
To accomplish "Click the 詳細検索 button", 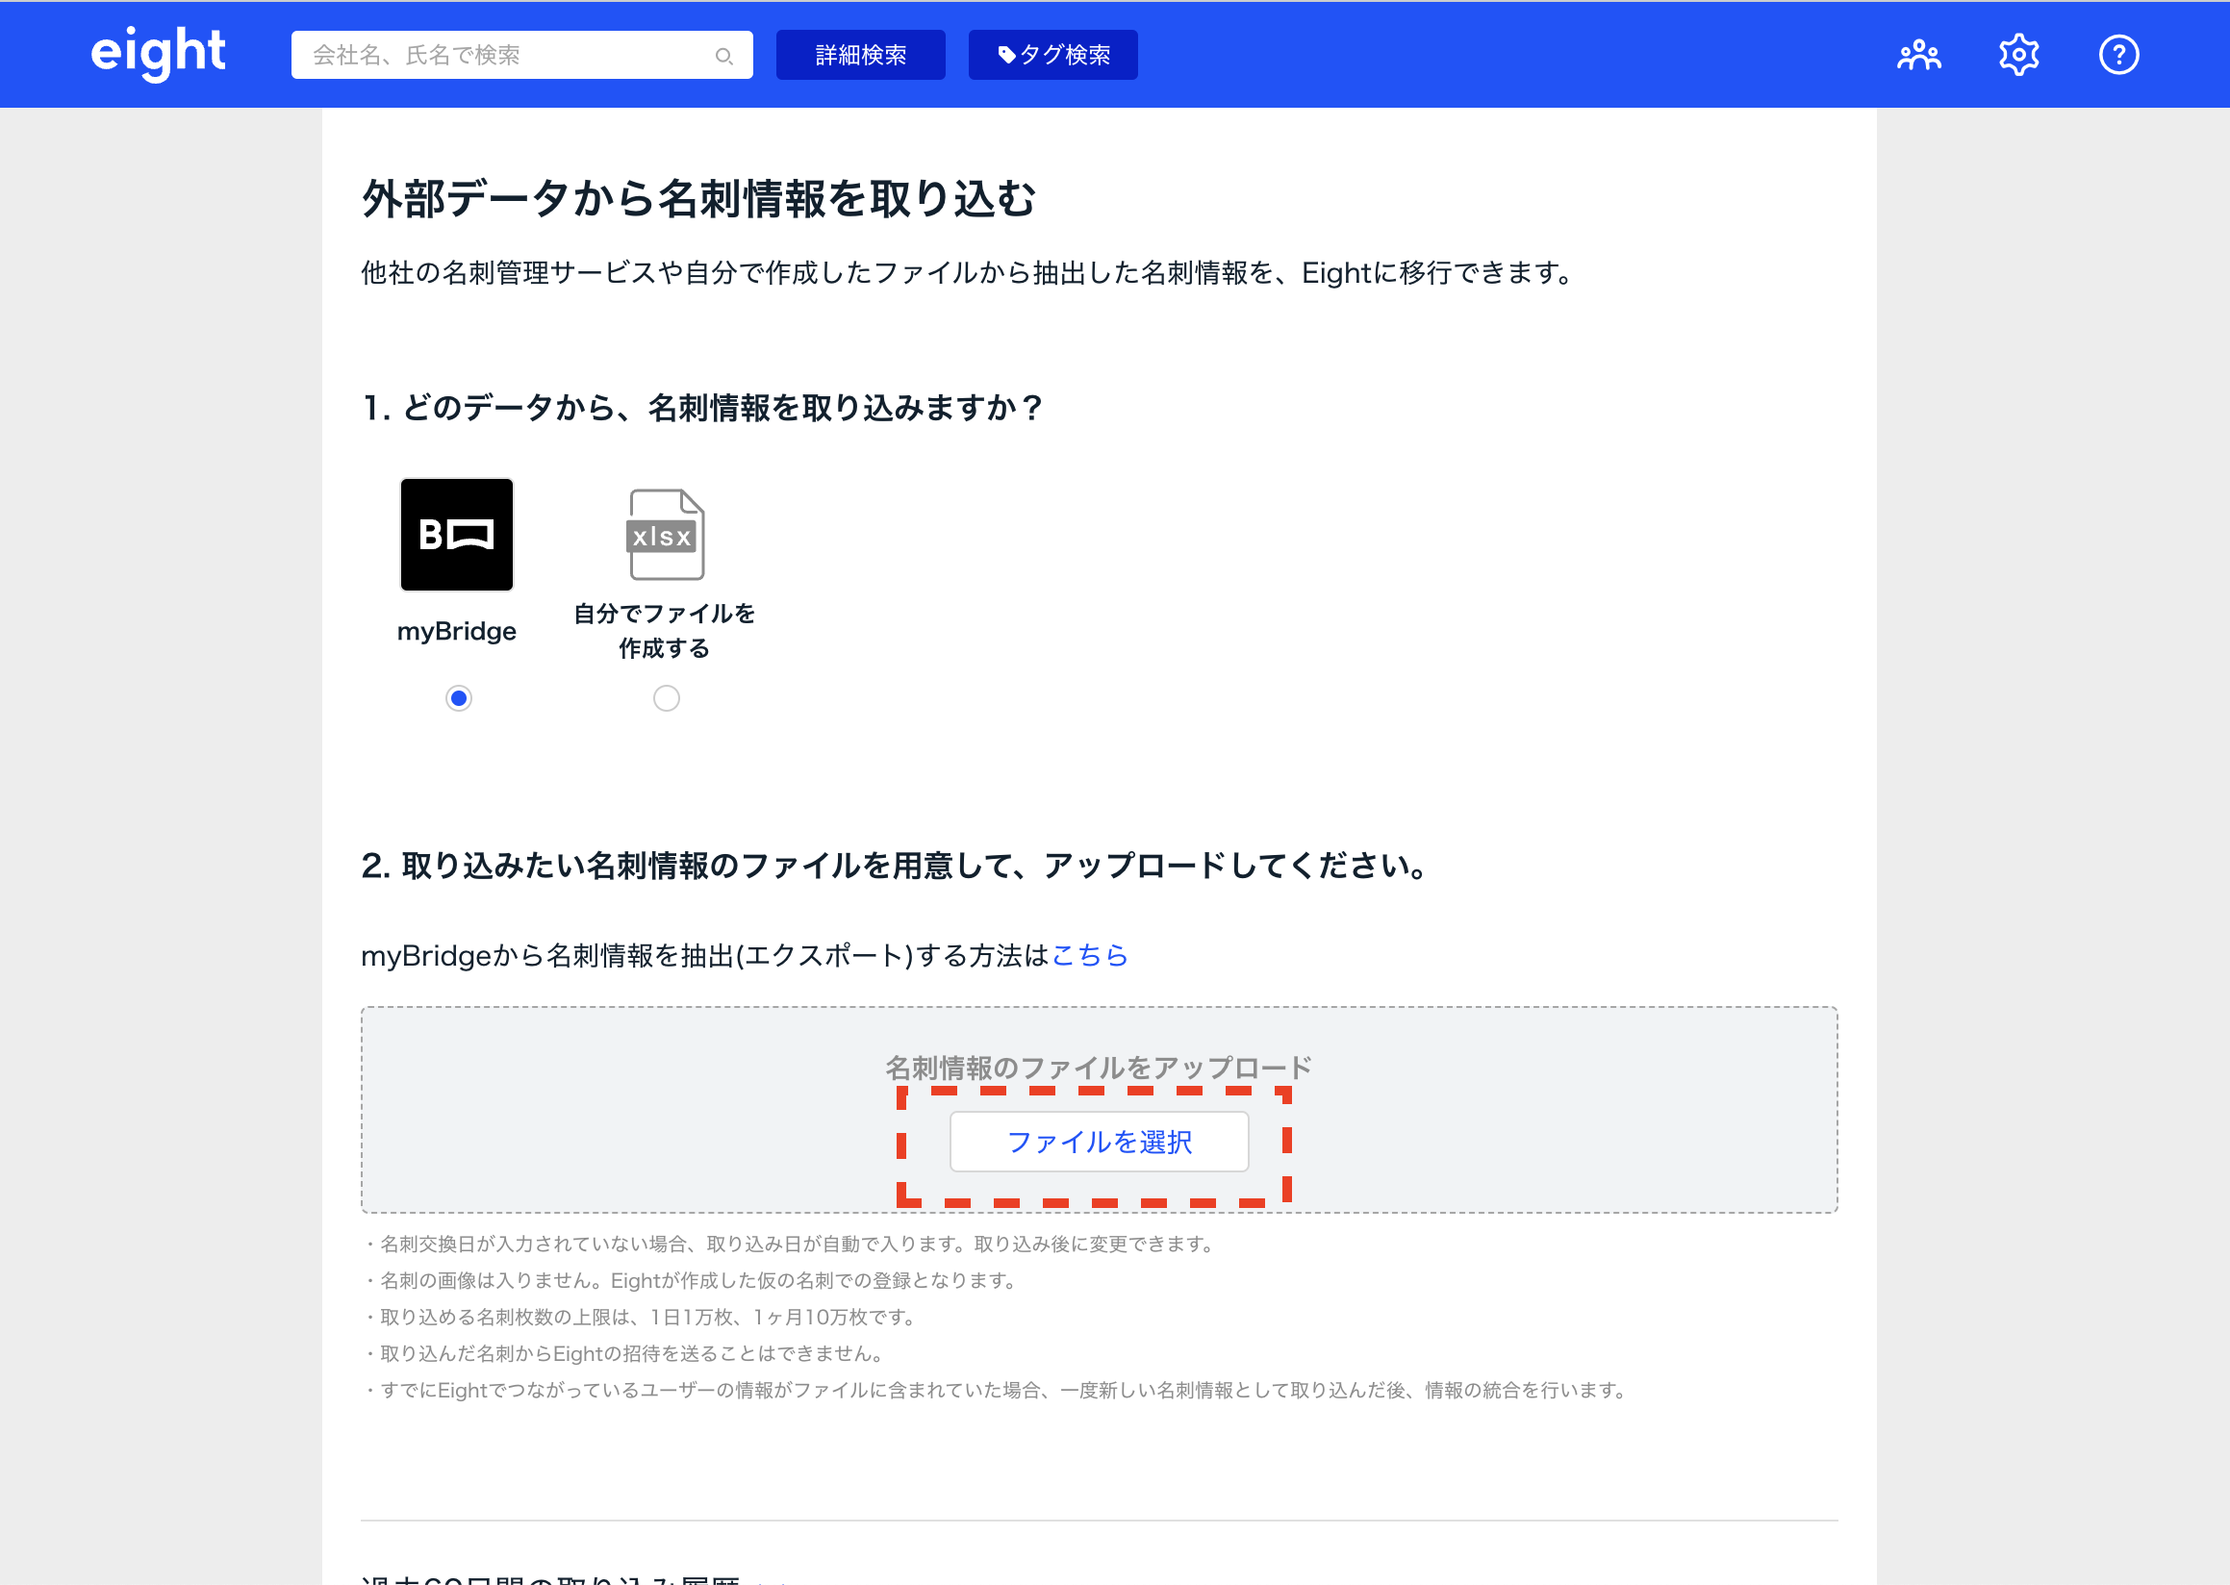I will click(x=860, y=55).
